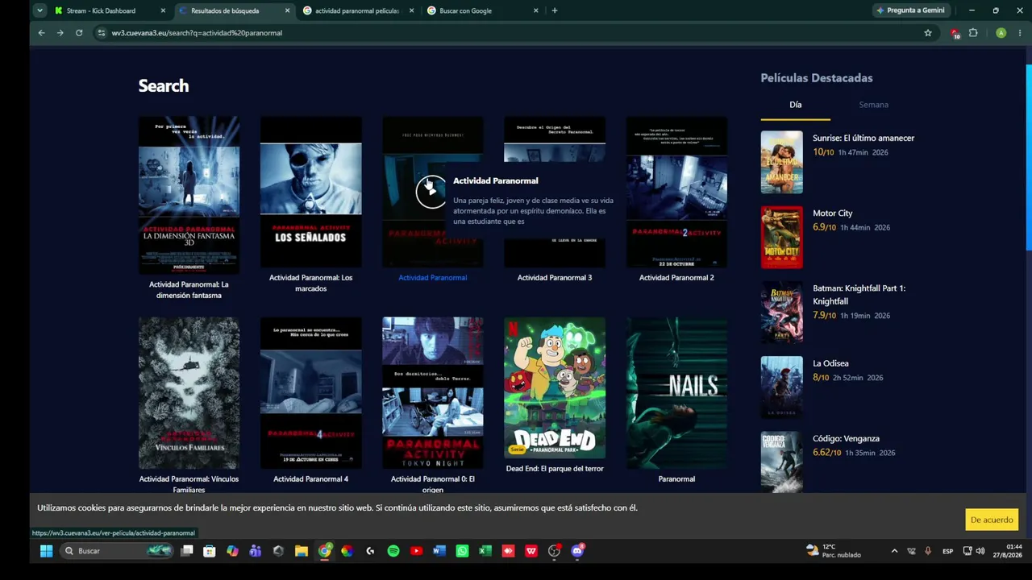Click the Windows taskbar search box
1032x580 pixels.
pyautogui.click(x=118, y=551)
